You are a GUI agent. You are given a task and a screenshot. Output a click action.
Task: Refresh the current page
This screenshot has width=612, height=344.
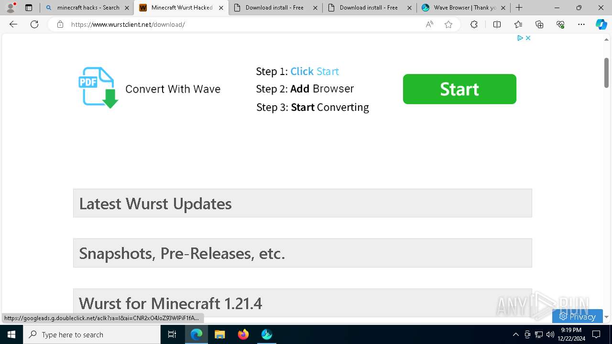34,24
